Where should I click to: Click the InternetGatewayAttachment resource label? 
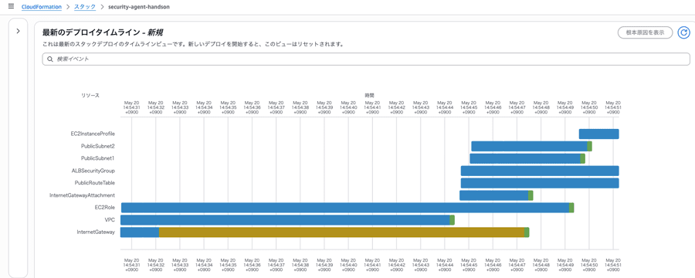click(x=83, y=195)
